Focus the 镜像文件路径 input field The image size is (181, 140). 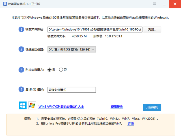click(95, 29)
